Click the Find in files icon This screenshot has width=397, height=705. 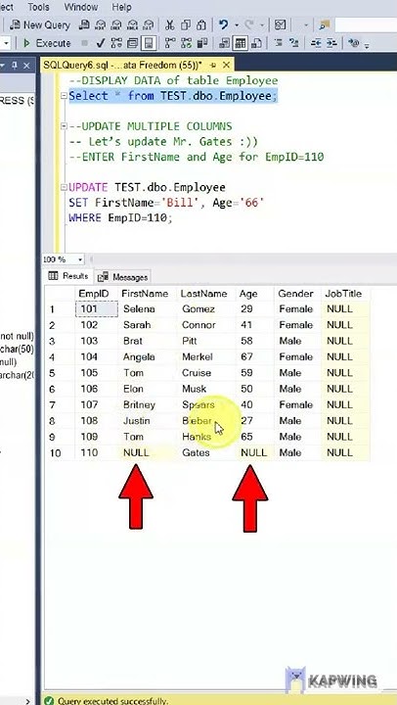coord(325,24)
